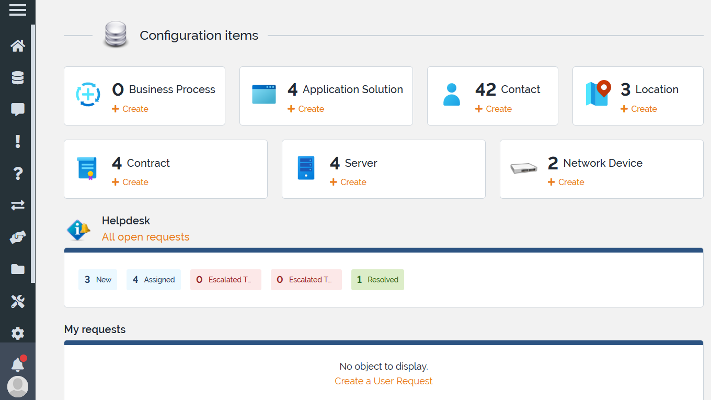Click the change management arrows icon
The width and height of the screenshot is (711, 400).
coord(17,205)
